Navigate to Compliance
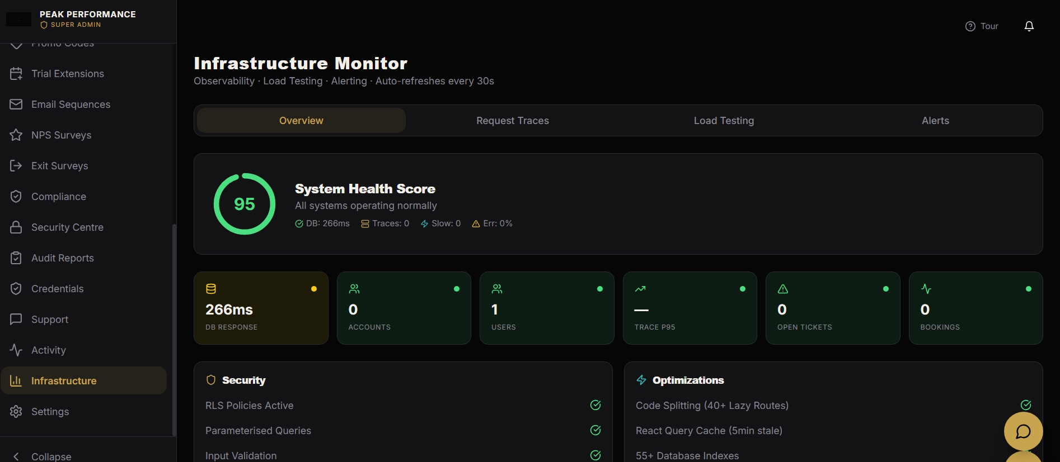This screenshot has width=1060, height=462. (84, 197)
